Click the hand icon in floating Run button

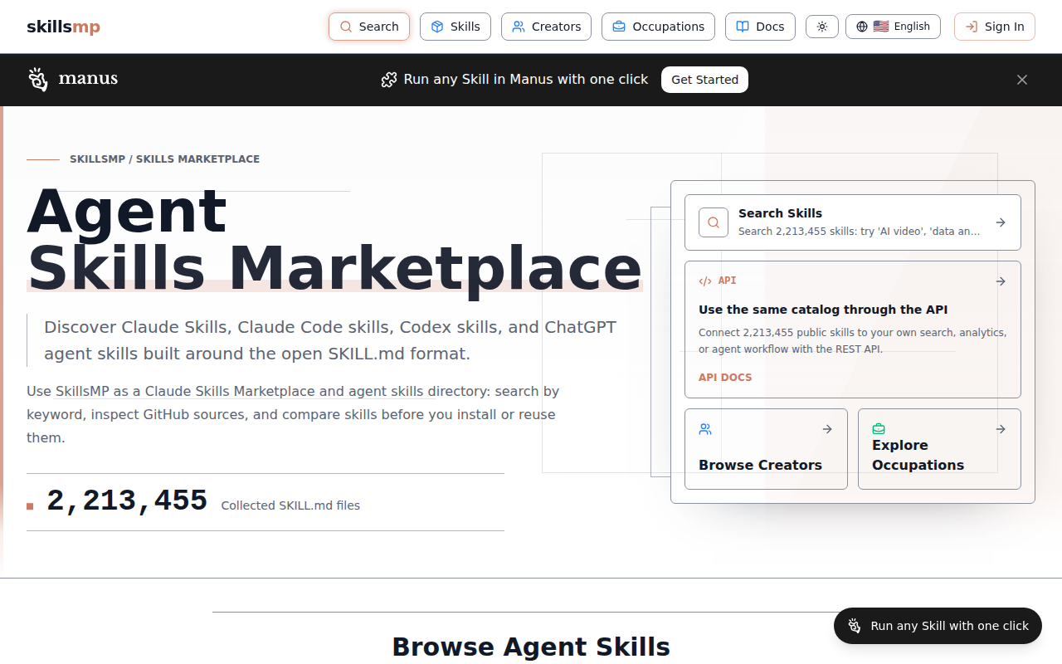click(x=855, y=626)
